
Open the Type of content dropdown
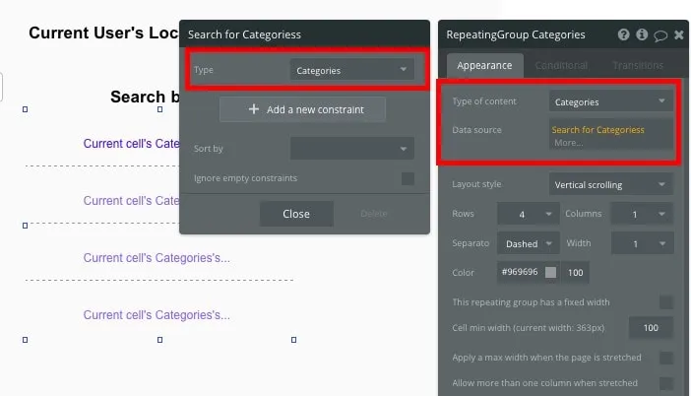(x=610, y=101)
